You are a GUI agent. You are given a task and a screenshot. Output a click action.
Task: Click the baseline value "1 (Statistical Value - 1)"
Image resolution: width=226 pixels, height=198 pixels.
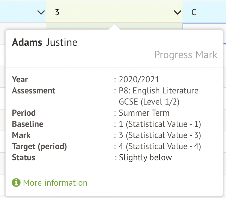point(160,124)
